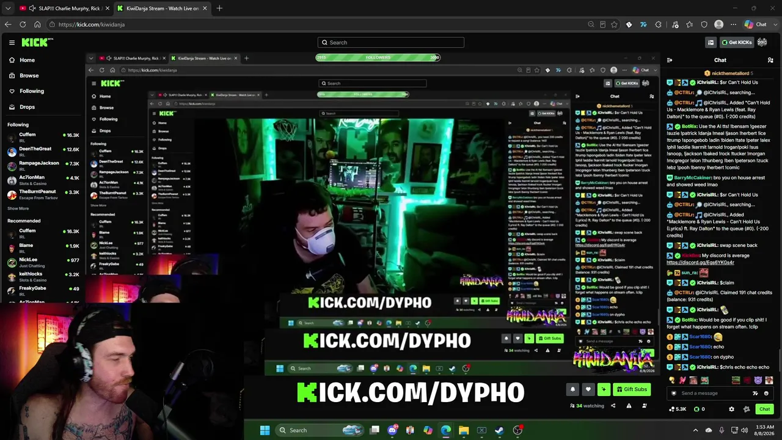Show hidden system tray icons
This screenshot has width=782, height=440.
[x=695, y=430]
